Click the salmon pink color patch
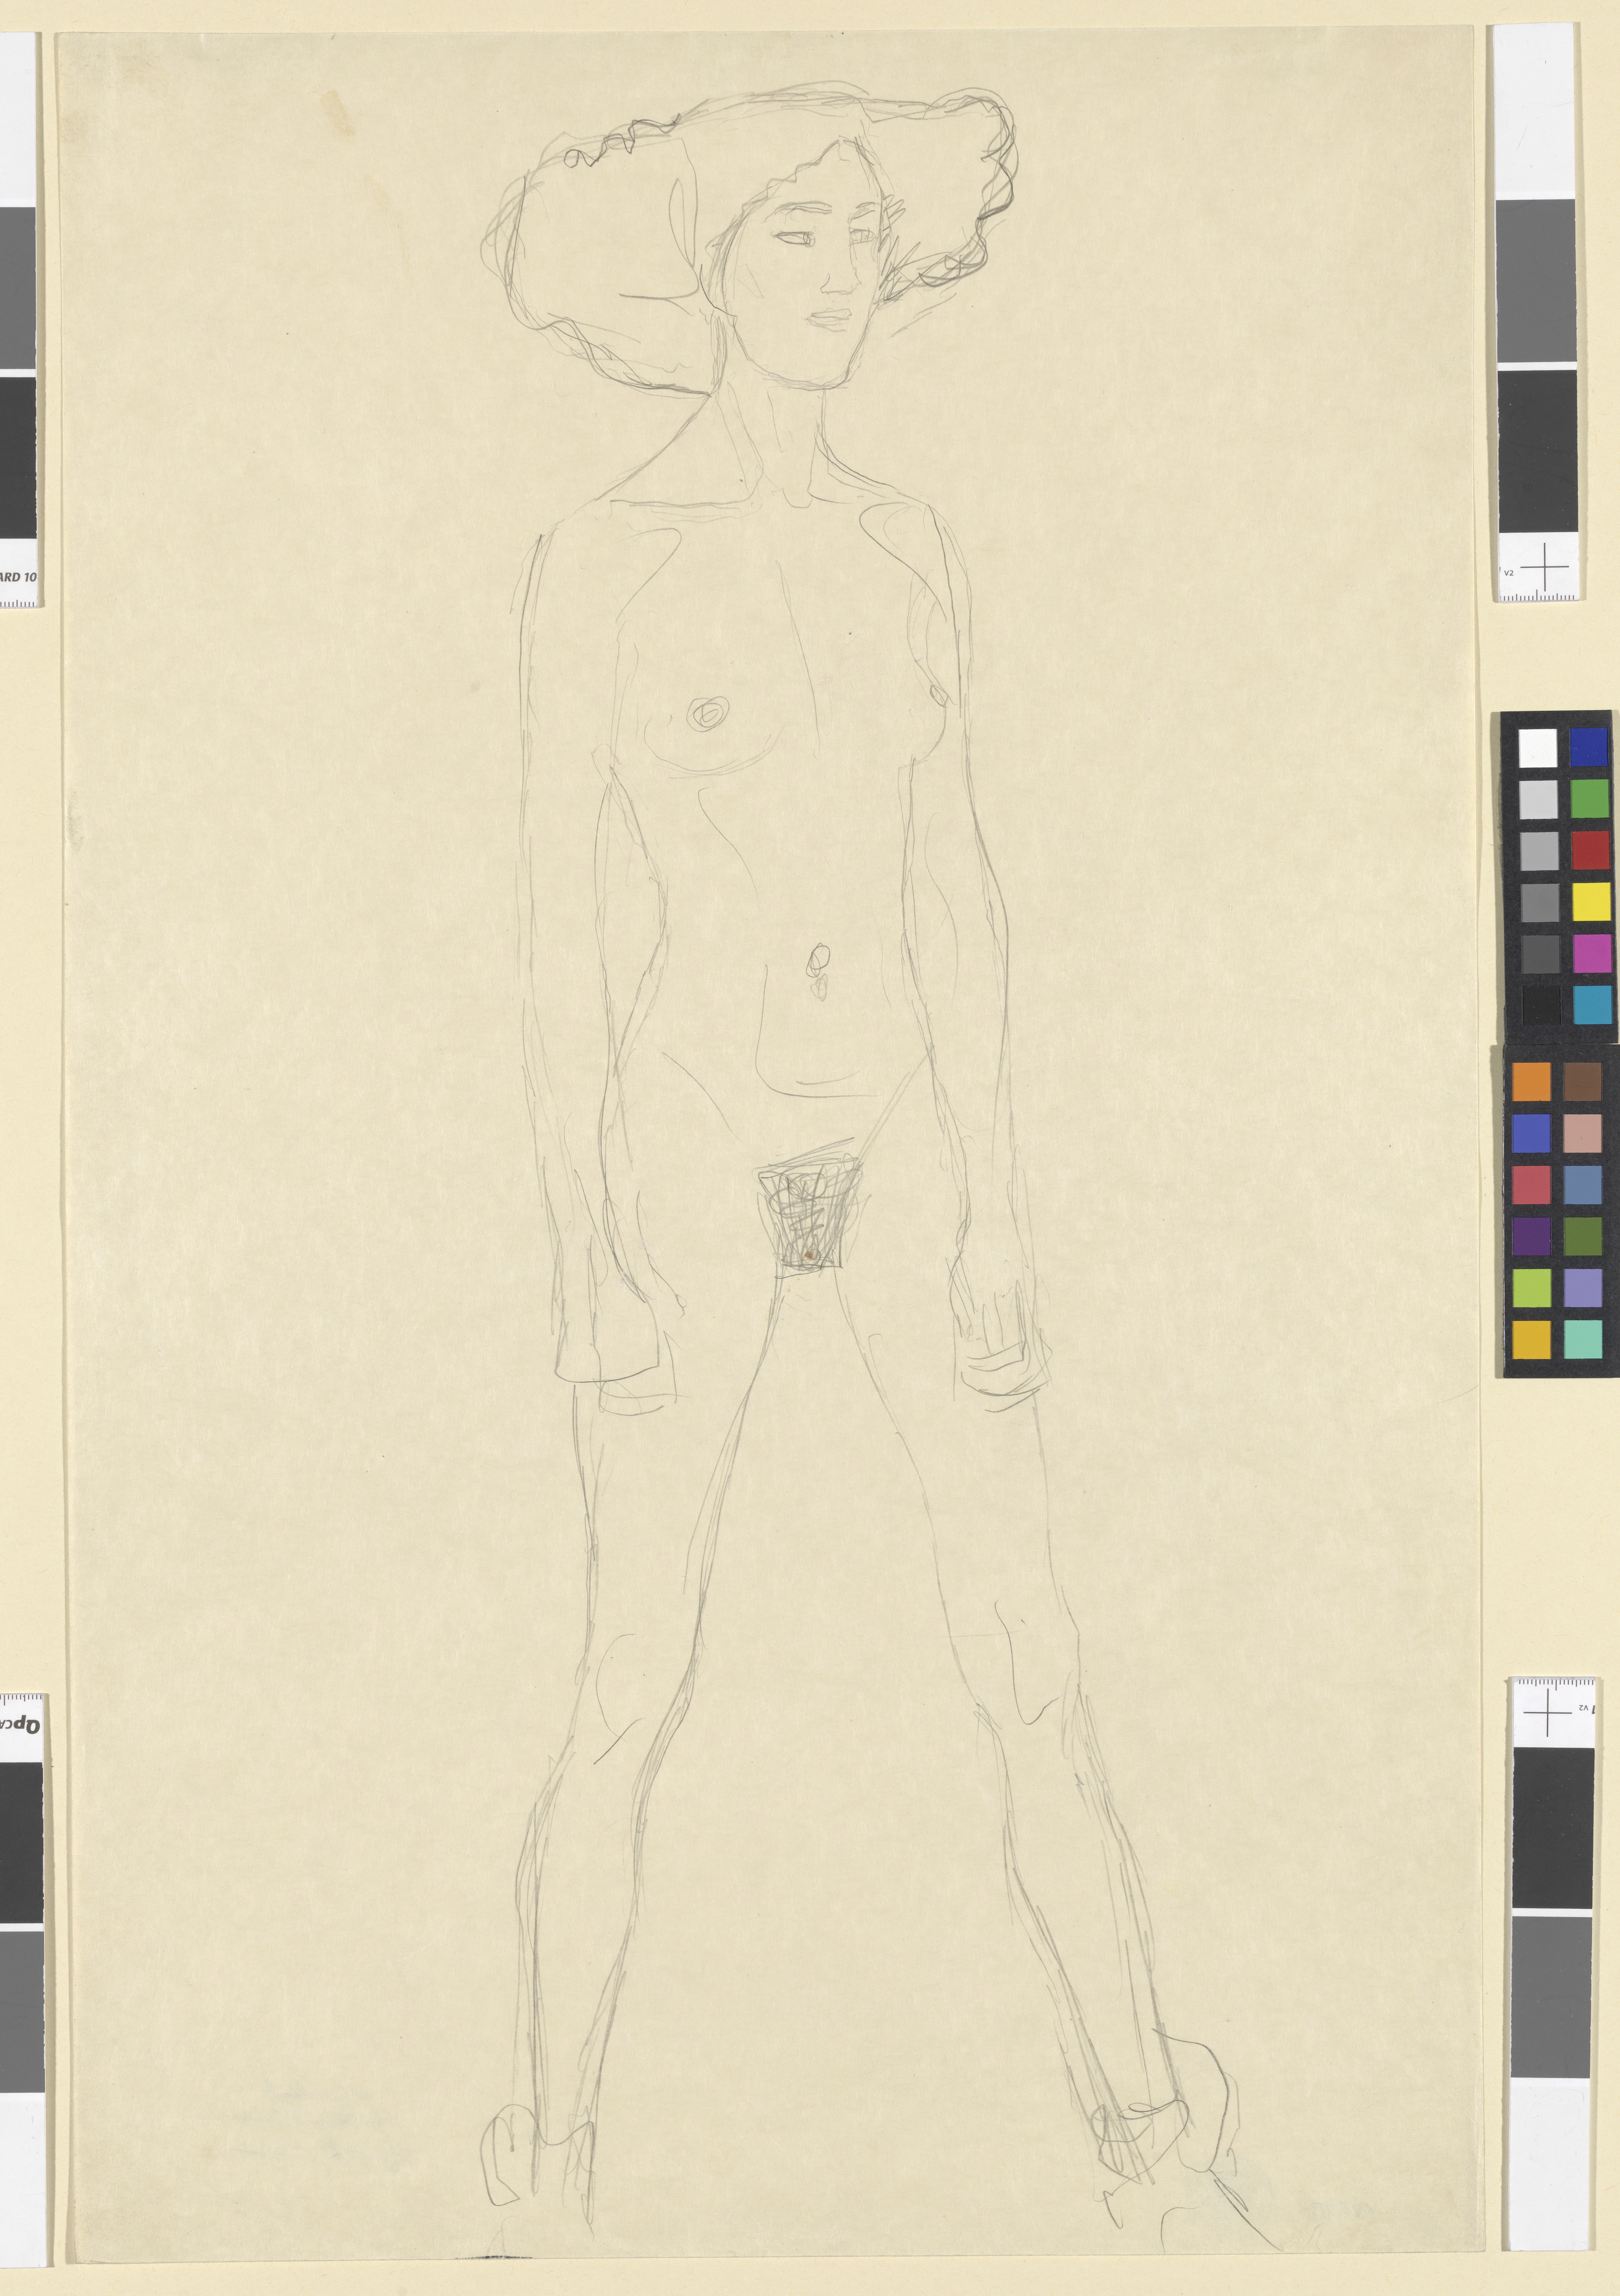The image size is (1620, 2296). pyautogui.click(x=1583, y=1133)
